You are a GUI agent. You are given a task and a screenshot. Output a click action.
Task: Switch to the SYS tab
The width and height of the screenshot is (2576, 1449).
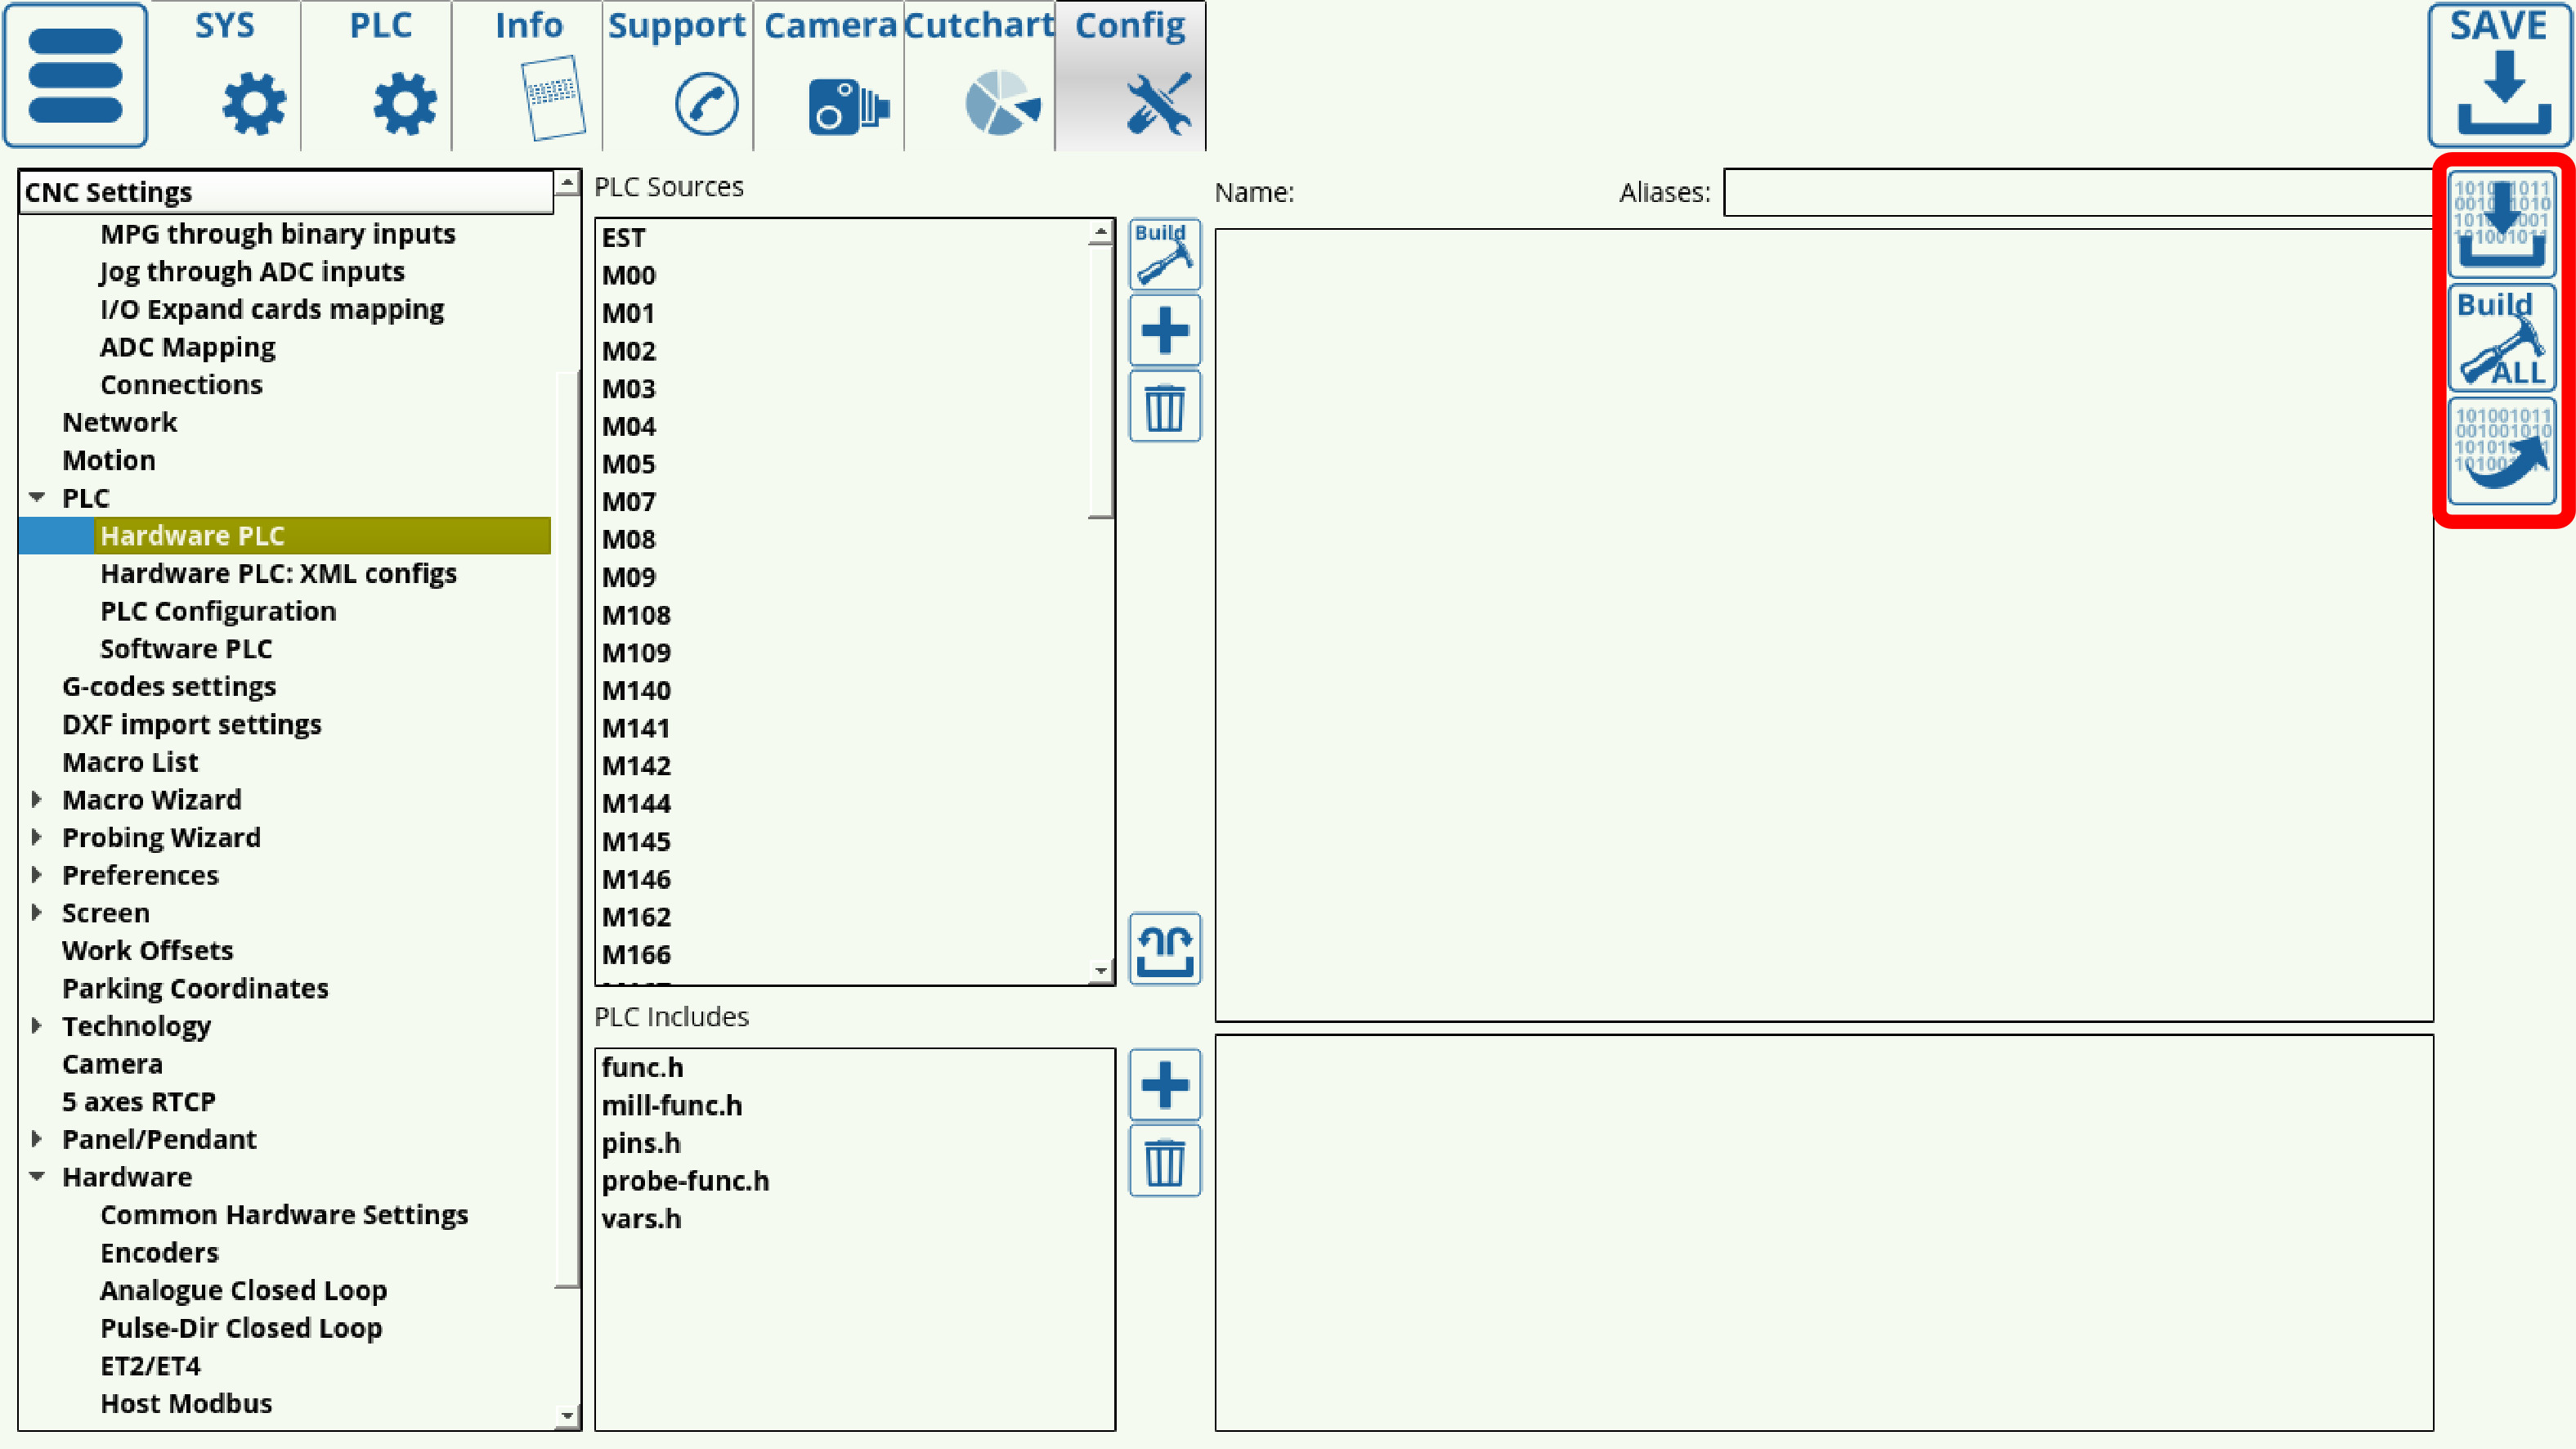226,75
